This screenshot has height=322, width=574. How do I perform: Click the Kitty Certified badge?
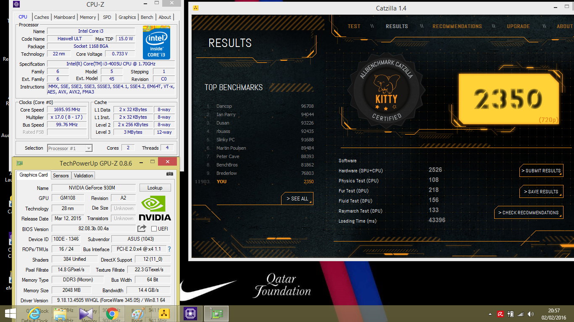pos(386,90)
